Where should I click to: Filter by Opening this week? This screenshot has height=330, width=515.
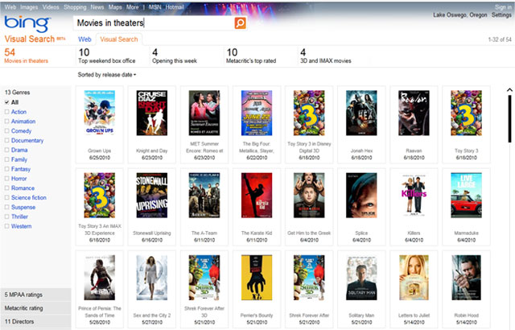175,56
